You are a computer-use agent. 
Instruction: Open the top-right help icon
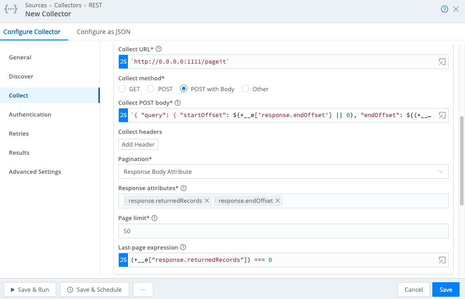click(445, 10)
